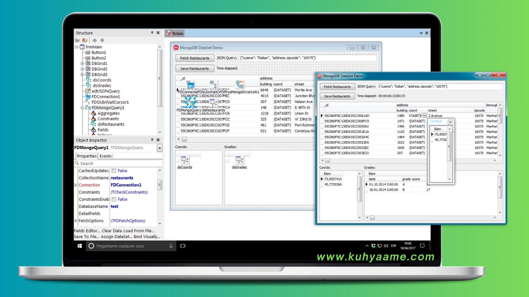The image size is (529, 297).
Task: Click the restaurants CollectionName value
Action: click(x=122, y=178)
